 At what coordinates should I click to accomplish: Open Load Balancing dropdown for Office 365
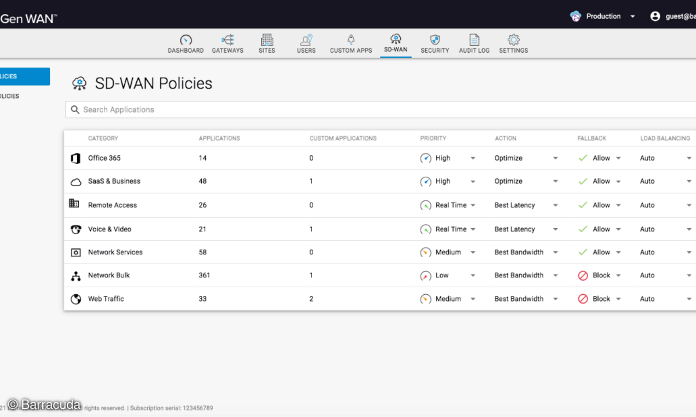point(689,158)
